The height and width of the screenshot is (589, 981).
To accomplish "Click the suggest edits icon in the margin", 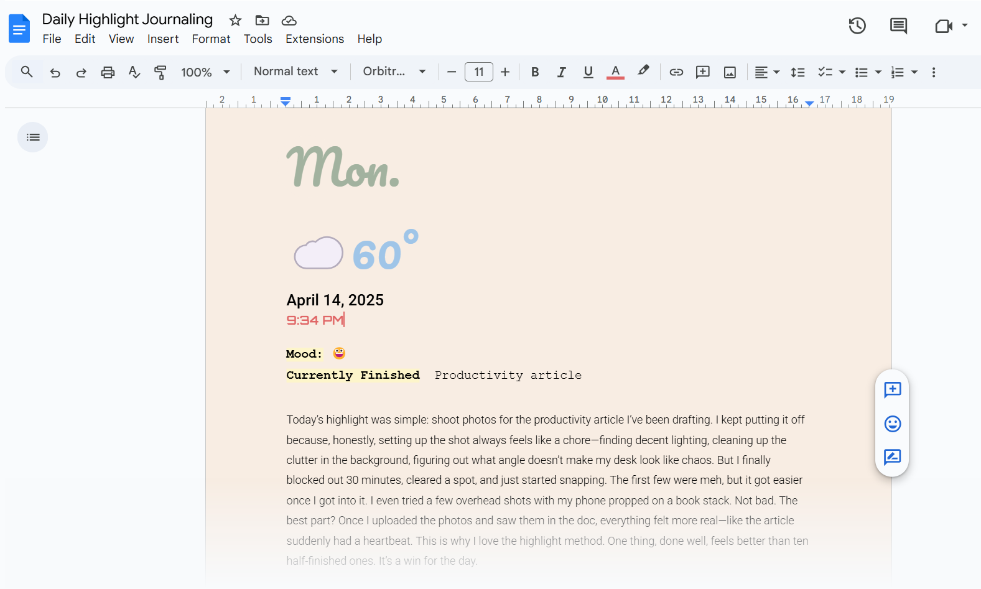I will coord(892,457).
